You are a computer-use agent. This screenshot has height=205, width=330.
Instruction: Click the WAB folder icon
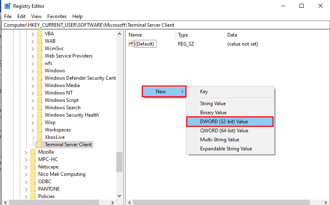(39, 41)
